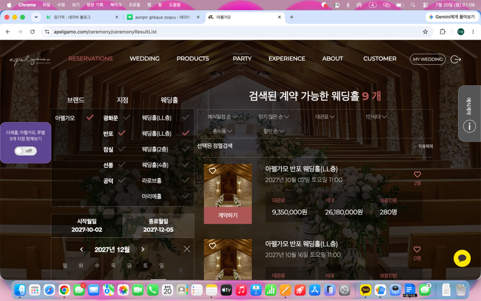Image resolution: width=481 pixels, height=301 pixels.
Task: Open RESERVATIONS menu
Action: (x=91, y=58)
